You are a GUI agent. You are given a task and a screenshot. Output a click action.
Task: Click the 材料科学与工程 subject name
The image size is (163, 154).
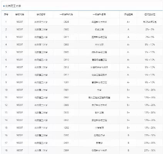point(99,52)
